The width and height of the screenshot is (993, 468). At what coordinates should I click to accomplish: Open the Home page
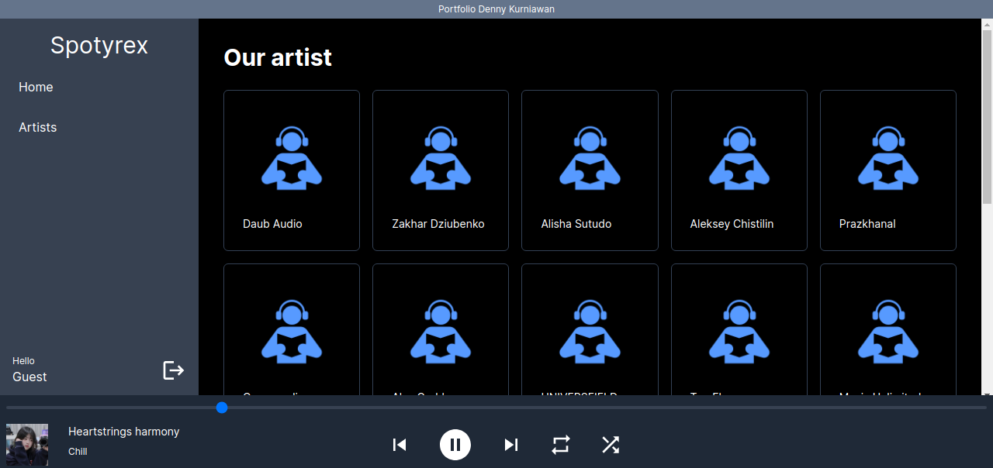(x=36, y=87)
